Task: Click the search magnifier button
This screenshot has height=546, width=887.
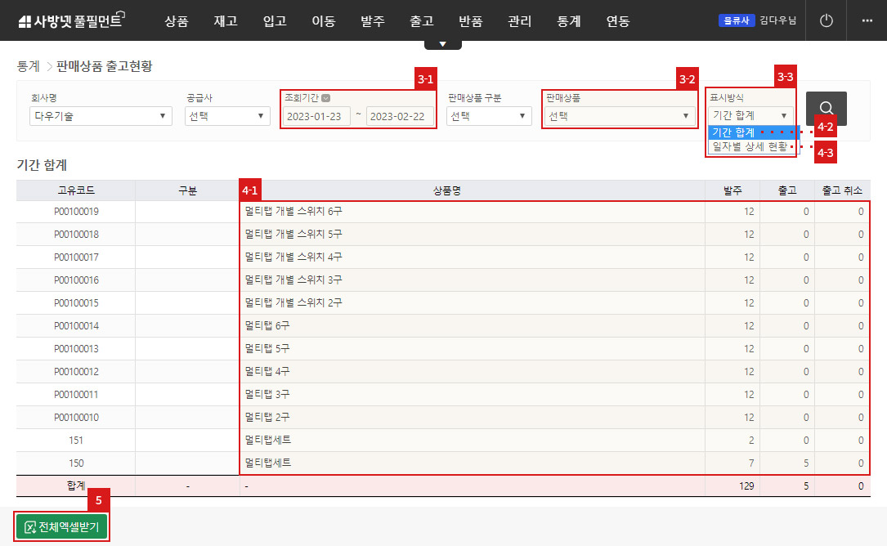Action: (x=826, y=108)
